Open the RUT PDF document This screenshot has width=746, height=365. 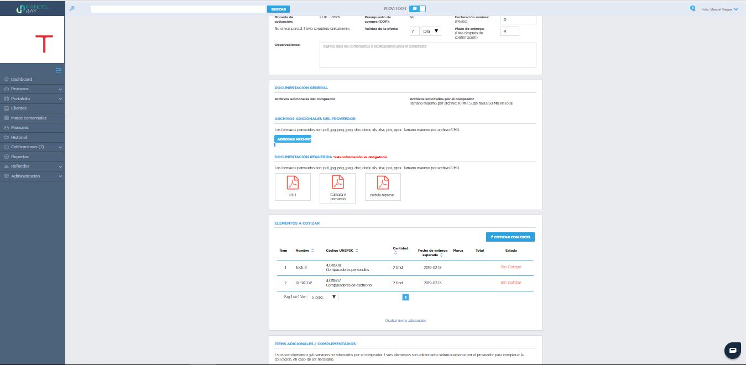[293, 187]
